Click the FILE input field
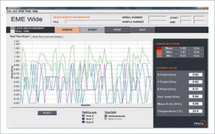The height and width of the screenshot is (134, 215). [93, 22]
